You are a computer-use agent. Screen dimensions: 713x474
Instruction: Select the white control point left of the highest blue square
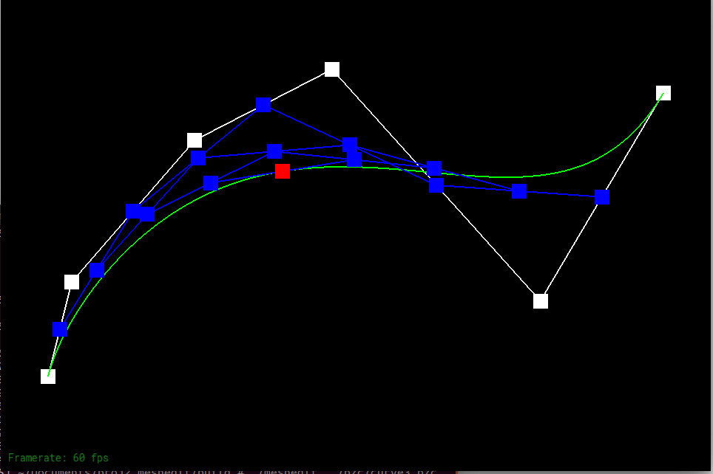pyautogui.click(x=195, y=140)
